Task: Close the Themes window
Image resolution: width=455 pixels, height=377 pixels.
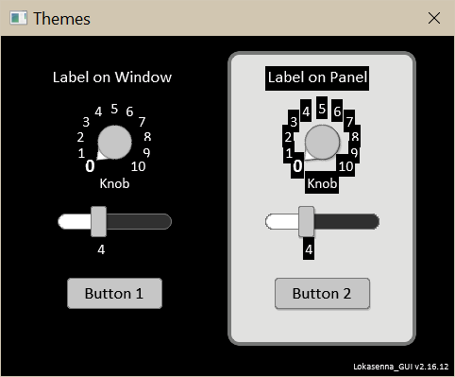Action: [x=434, y=18]
